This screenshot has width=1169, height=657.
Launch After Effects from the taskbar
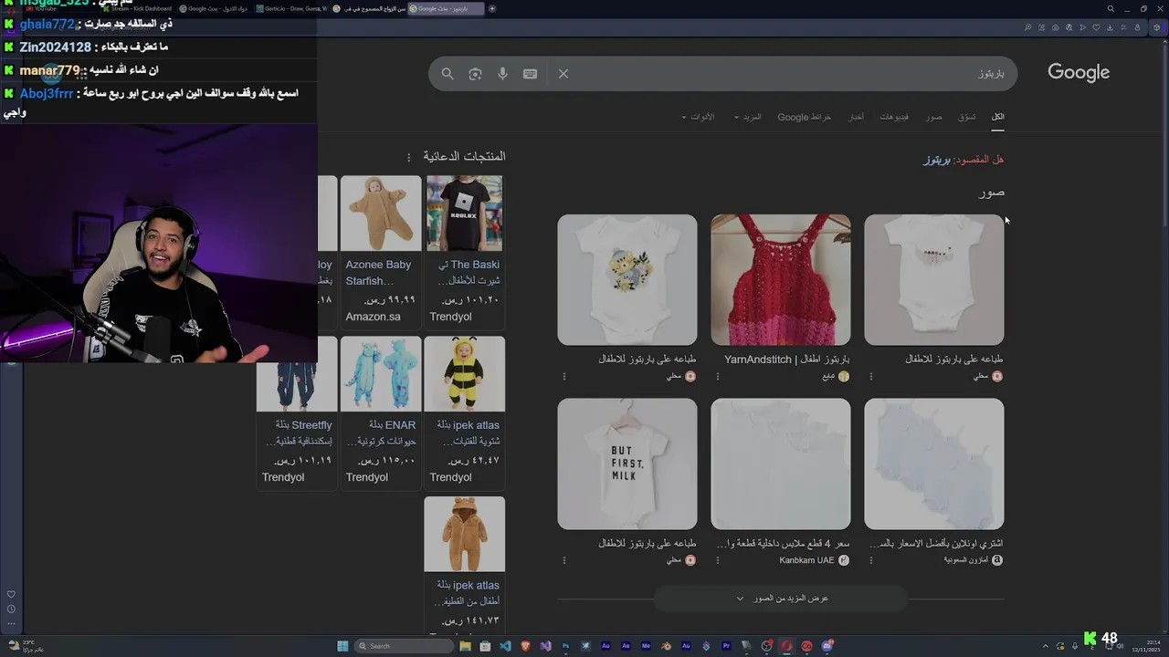(x=626, y=646)
